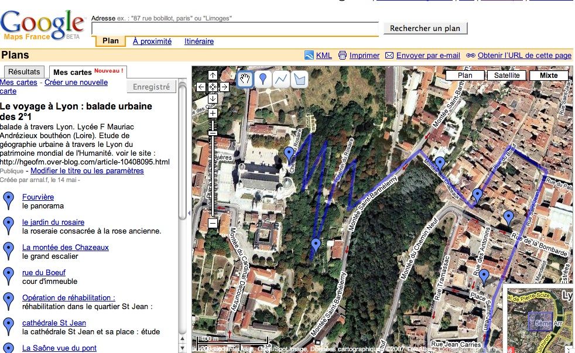Select the hand pan tool
Image resolution: width=575 pixels, height=353 pixels.
(x=245, y=79)
